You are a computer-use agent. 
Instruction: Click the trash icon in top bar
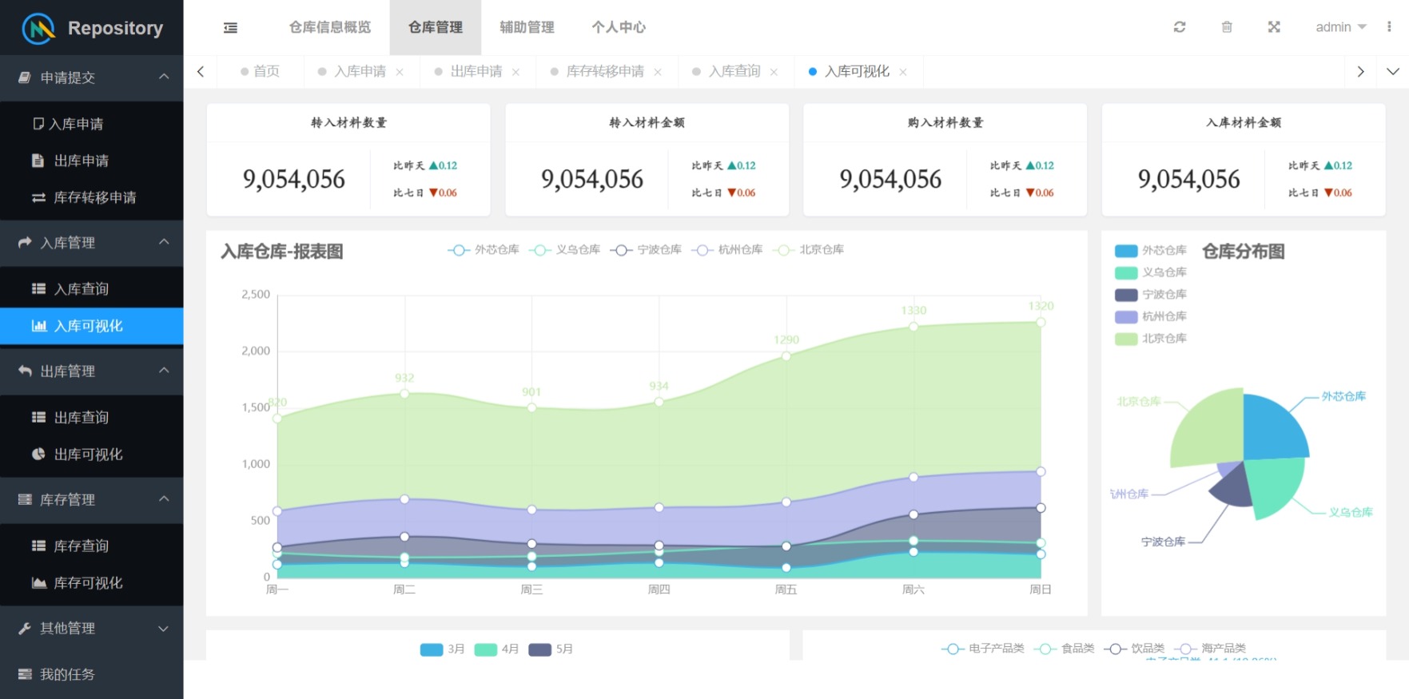[1227, 27]
